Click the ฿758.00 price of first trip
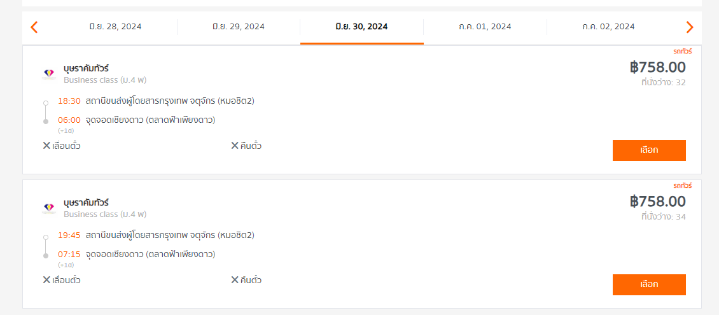Viewport: 719px width, 315px height. pyautogui.click(x=657, y=67)
